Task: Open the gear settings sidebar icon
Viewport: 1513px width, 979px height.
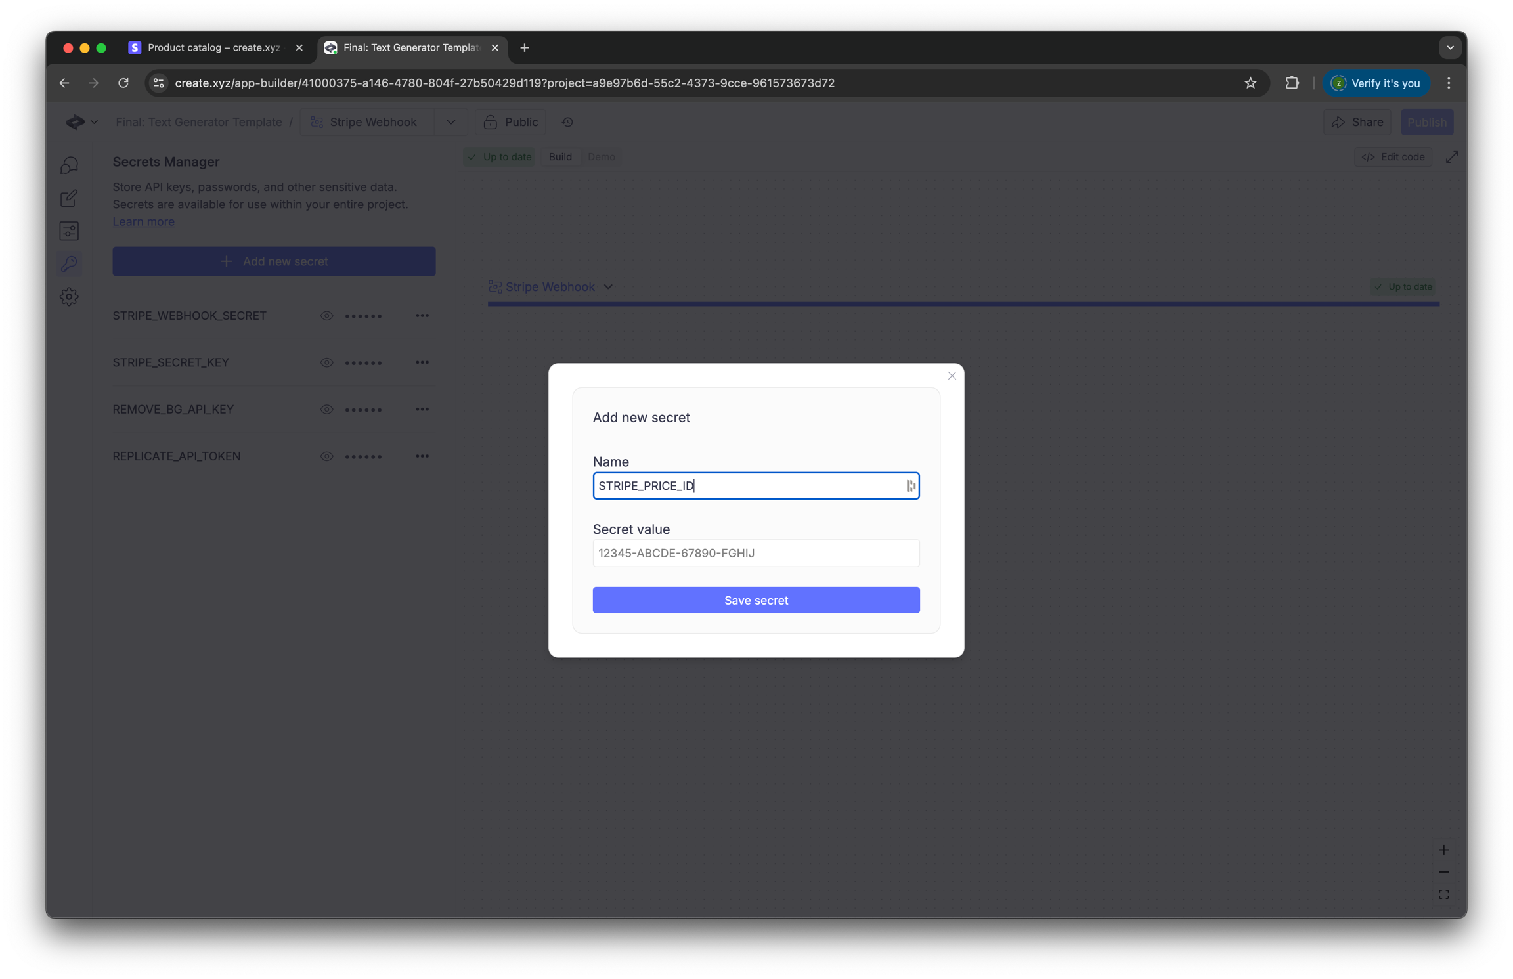Action: point(69,297)
